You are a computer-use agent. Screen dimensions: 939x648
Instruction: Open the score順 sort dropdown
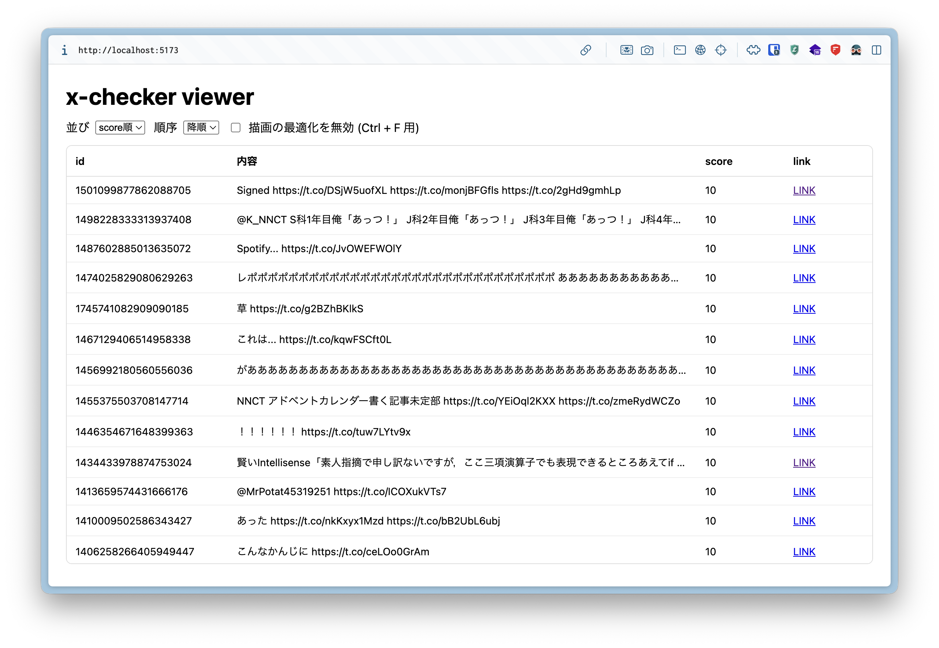click(x=120, y=128)
